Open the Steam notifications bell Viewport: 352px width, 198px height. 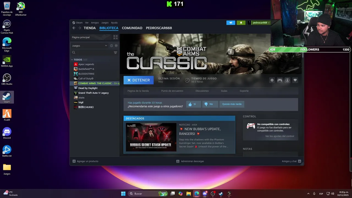(241, 23)
